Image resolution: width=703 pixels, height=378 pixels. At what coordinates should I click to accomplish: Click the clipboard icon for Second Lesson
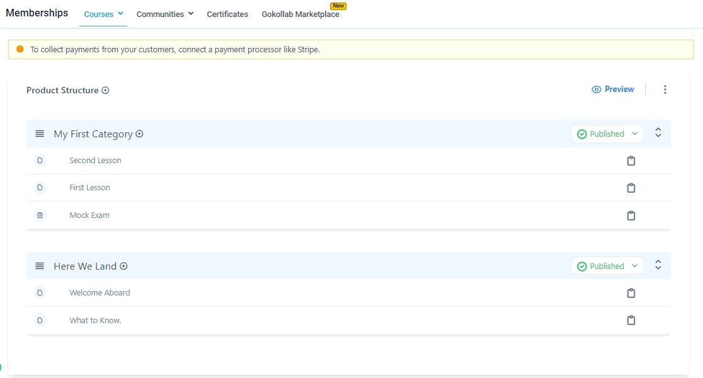tap(631, 161)
